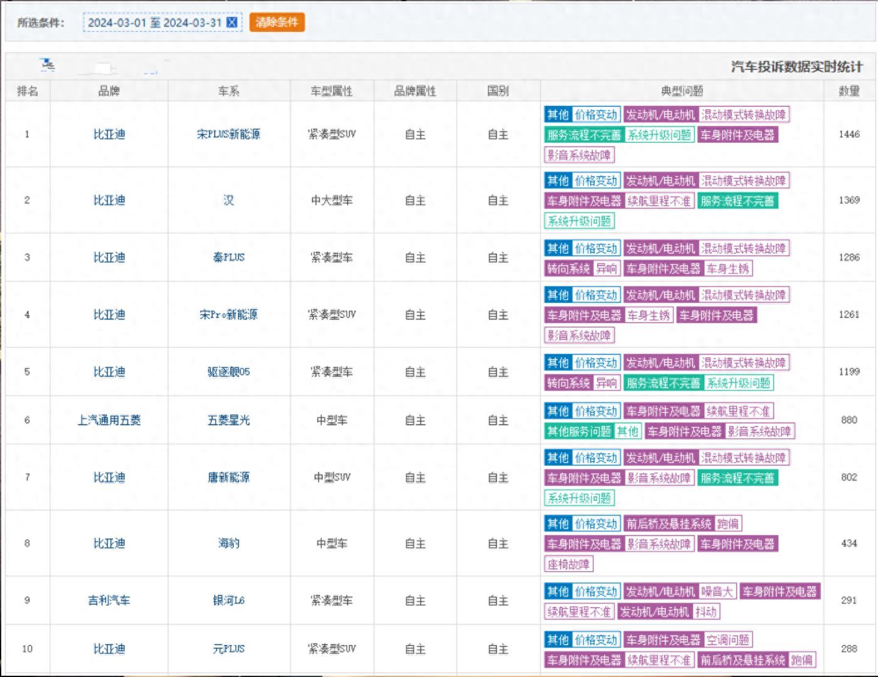Click the 座椅故障 tag in the 海豹 row
The width and height of the screenshot is (878, 677).
pos(568,564)
